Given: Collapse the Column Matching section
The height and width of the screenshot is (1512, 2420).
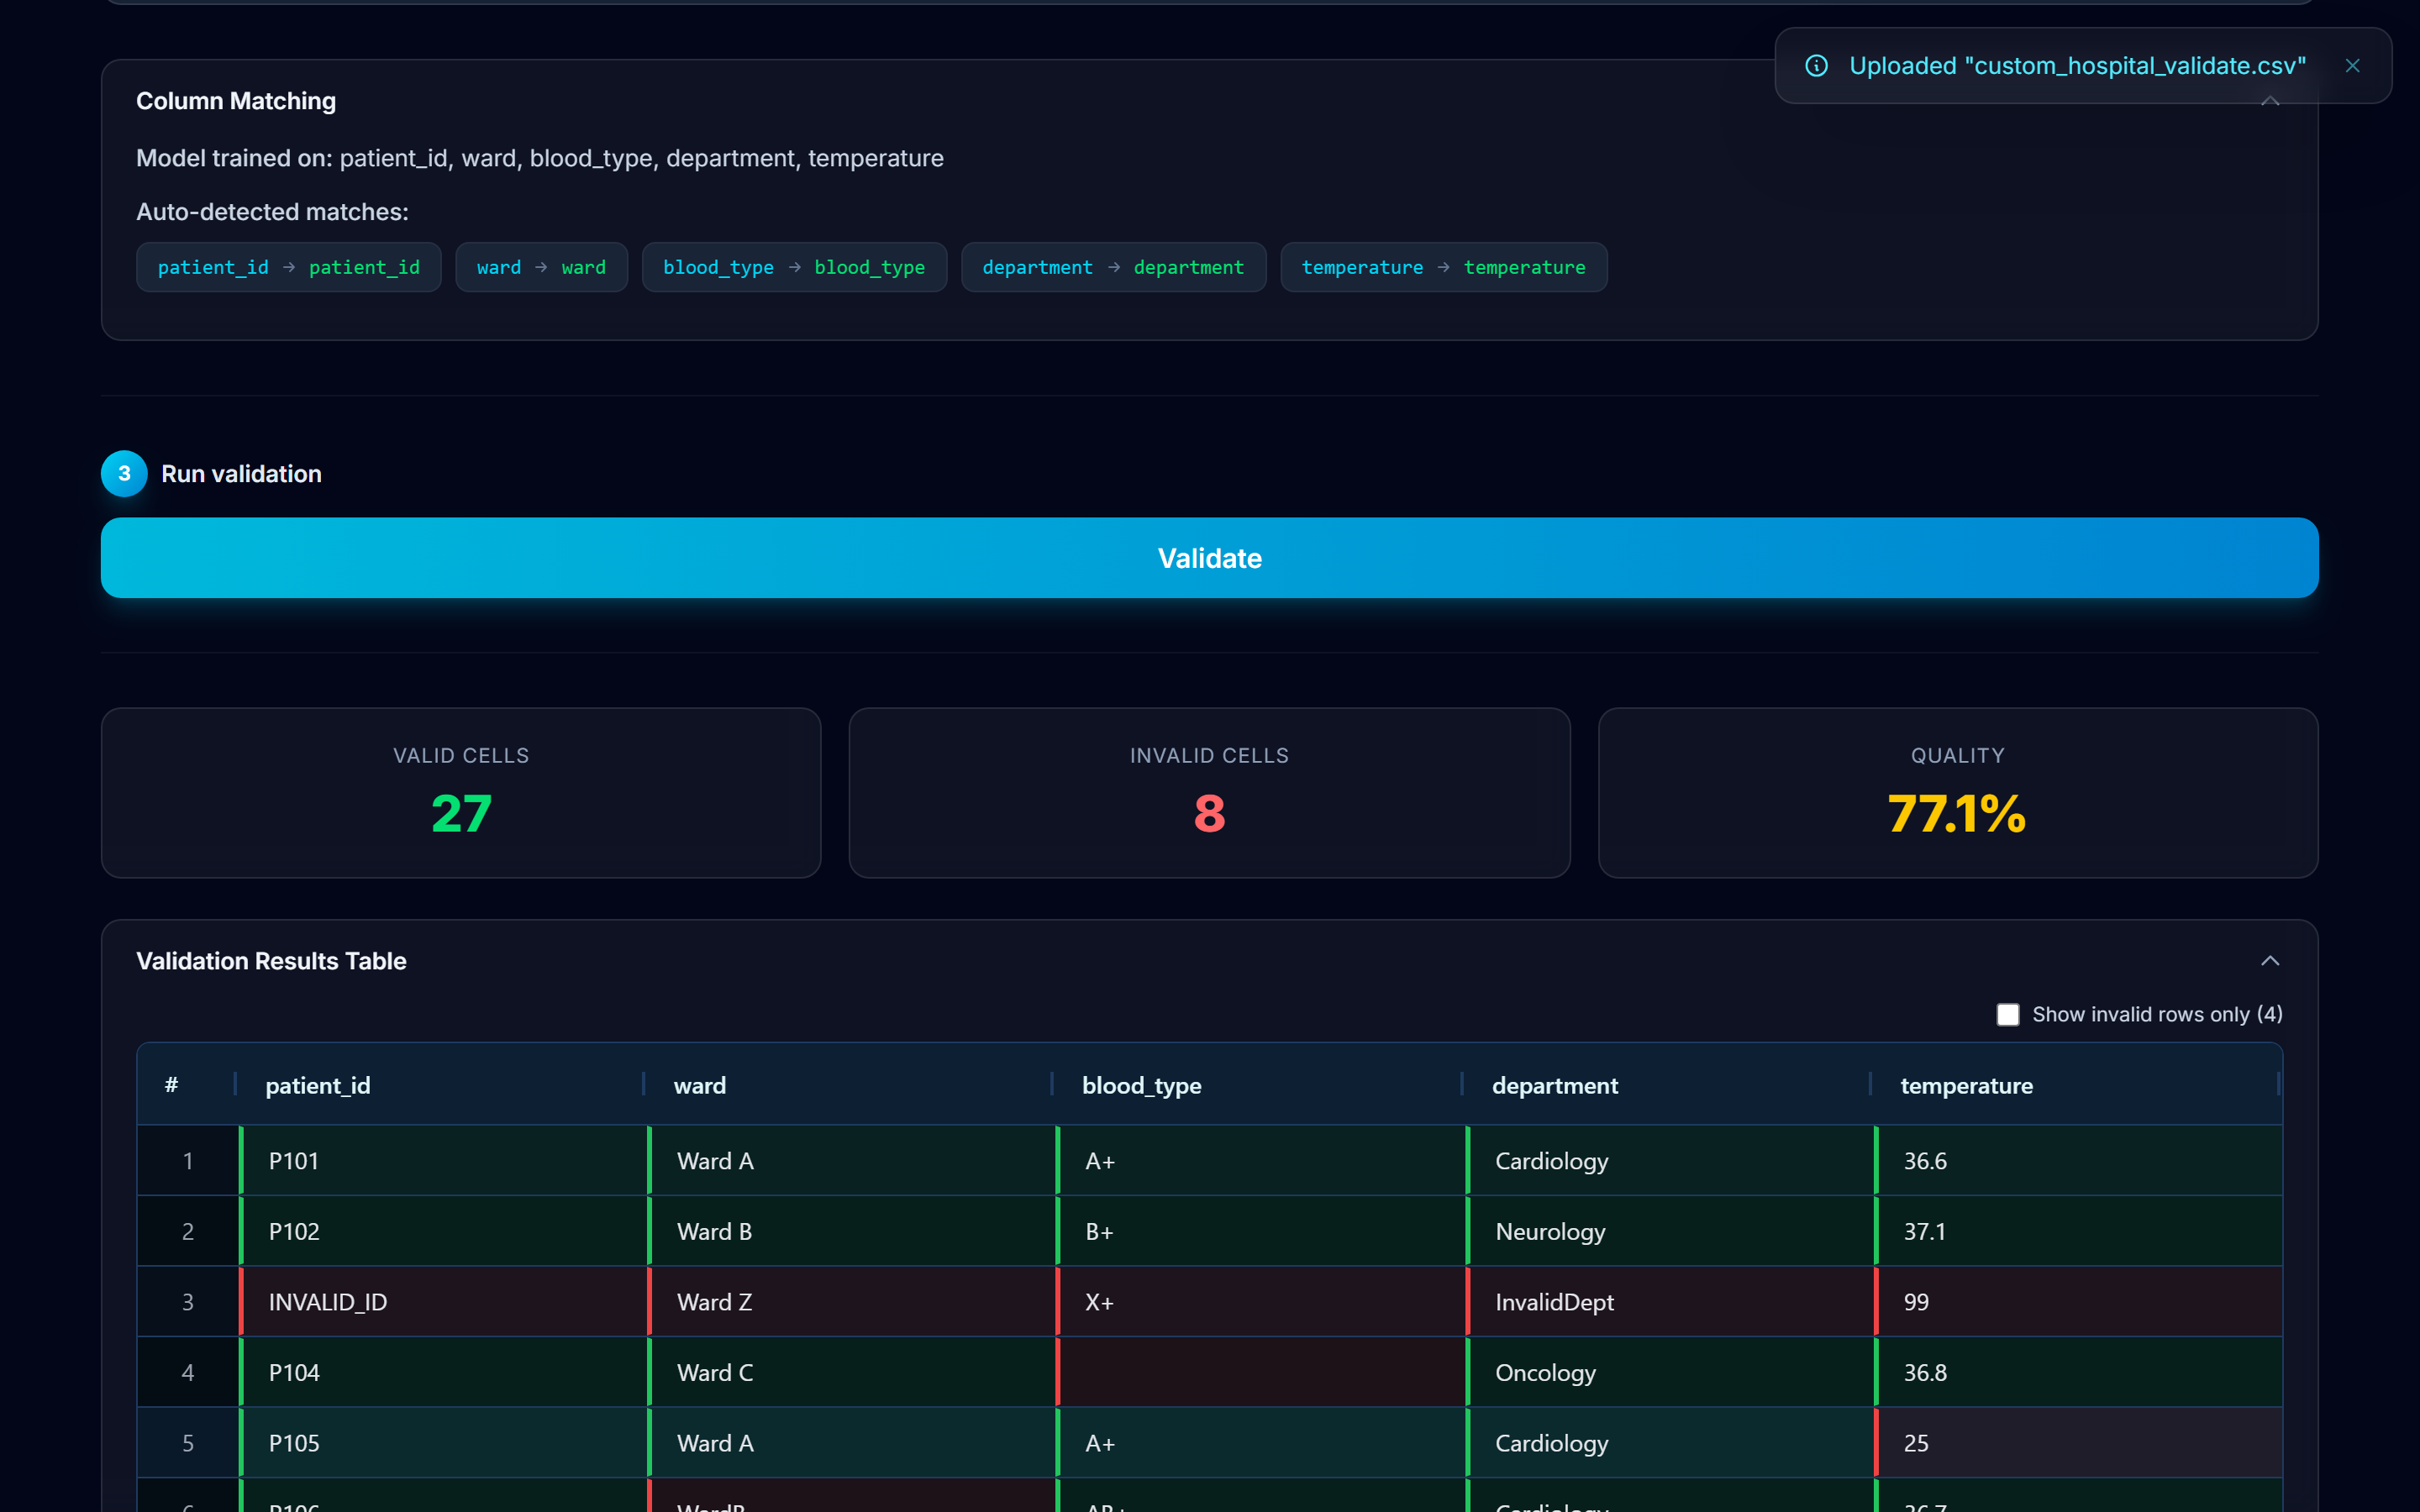Looking at the screenshot, I should tap(2270, 101).
